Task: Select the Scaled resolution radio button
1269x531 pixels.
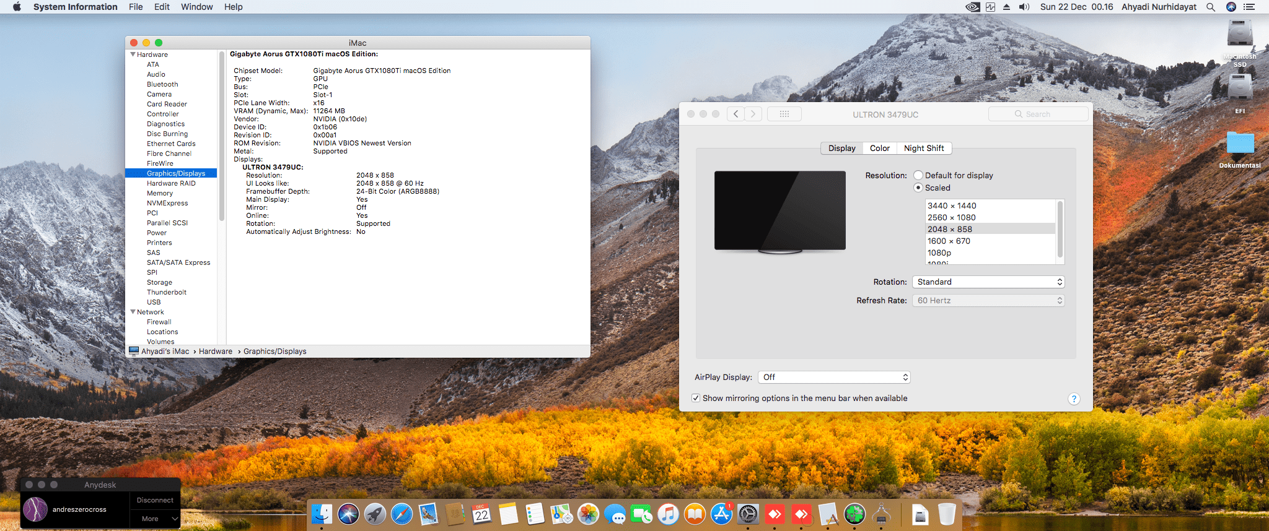Action: (918, 188)
